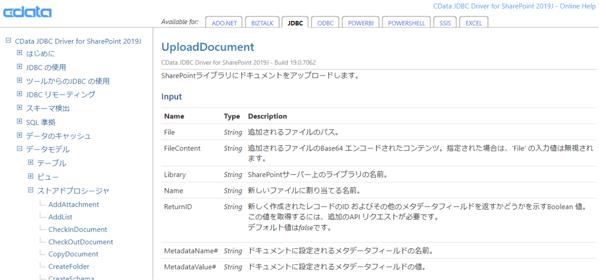Collapse the ストアドプロシージャ node

click(x=30, y=190)
